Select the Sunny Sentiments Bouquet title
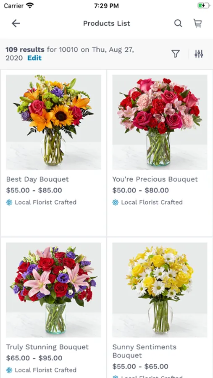Screen dimensions: 213x378 click(x=144, y=351)
